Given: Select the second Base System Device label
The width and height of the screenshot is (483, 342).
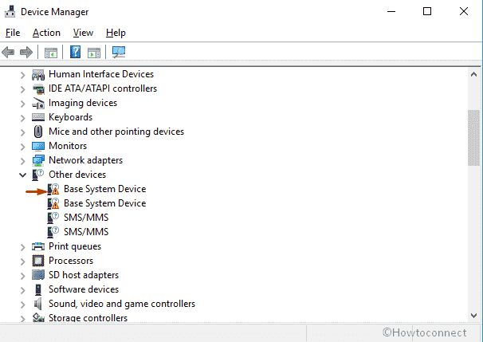Looking at the screenshot, I should coord(104,203).
